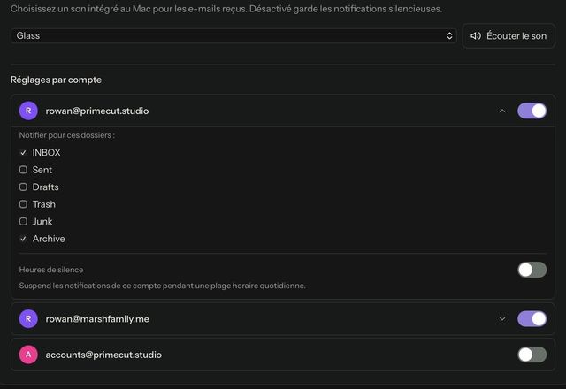
Task: Enable notifications for accounts@primecut.studio
Action: (532, 355)
